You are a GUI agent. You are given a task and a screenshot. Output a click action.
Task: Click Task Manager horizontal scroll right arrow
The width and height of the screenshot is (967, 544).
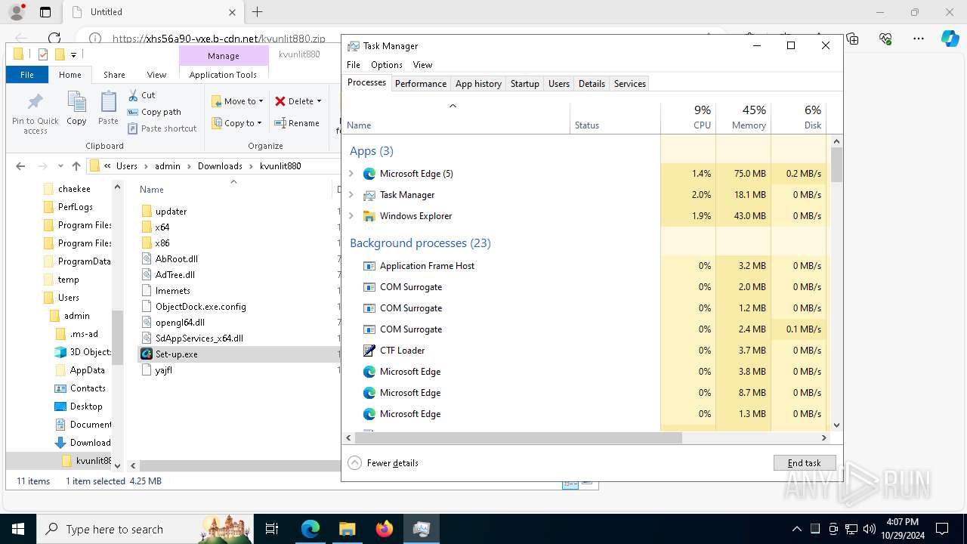click(824, 437)
